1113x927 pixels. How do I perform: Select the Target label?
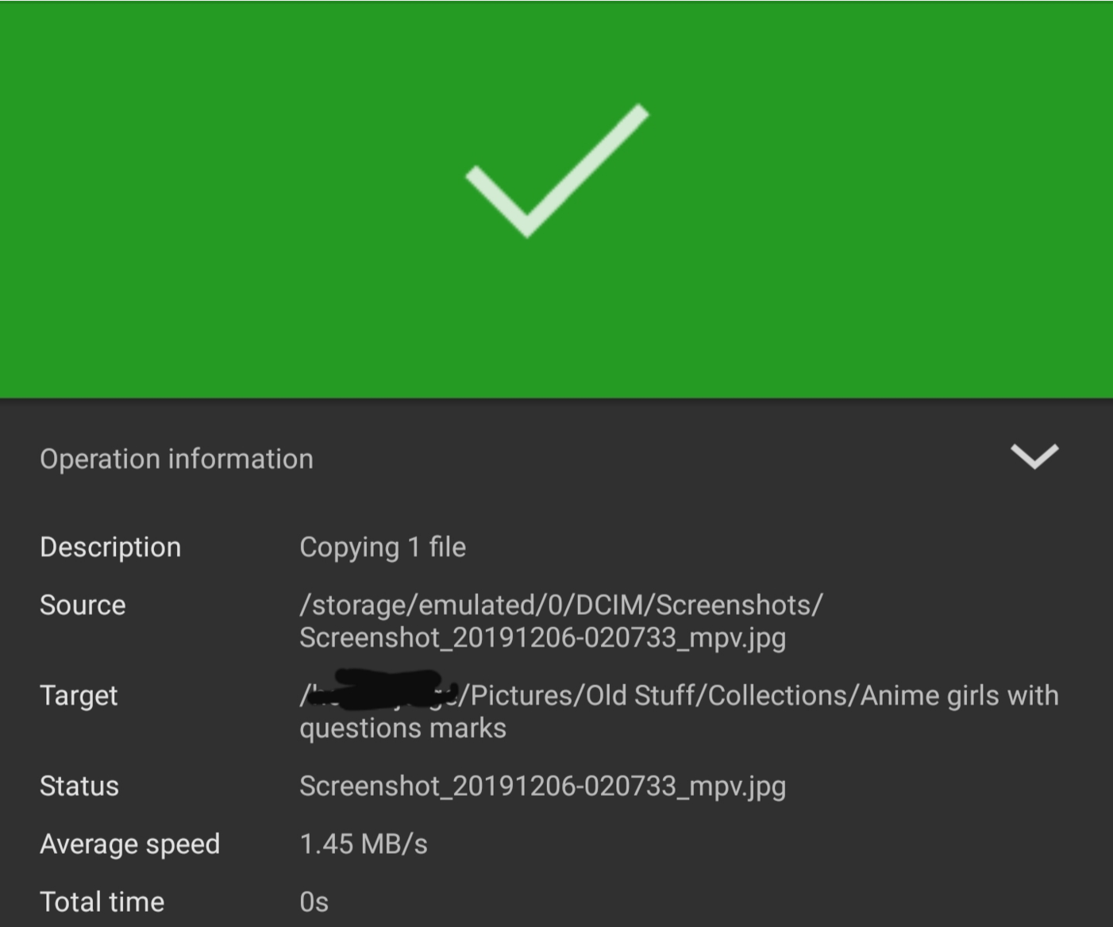79,695
